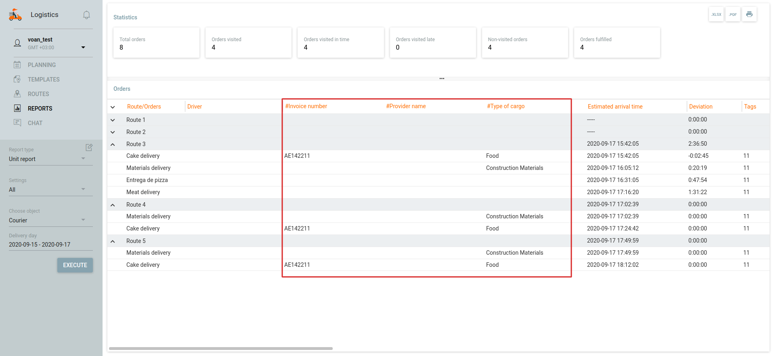Click the notification bell icon
This screenshot has width=774, height=356.
tap(86, 15)
